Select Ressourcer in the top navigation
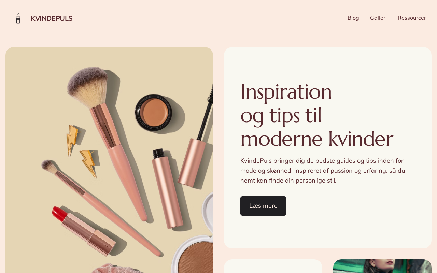 (x=412, y=18)
